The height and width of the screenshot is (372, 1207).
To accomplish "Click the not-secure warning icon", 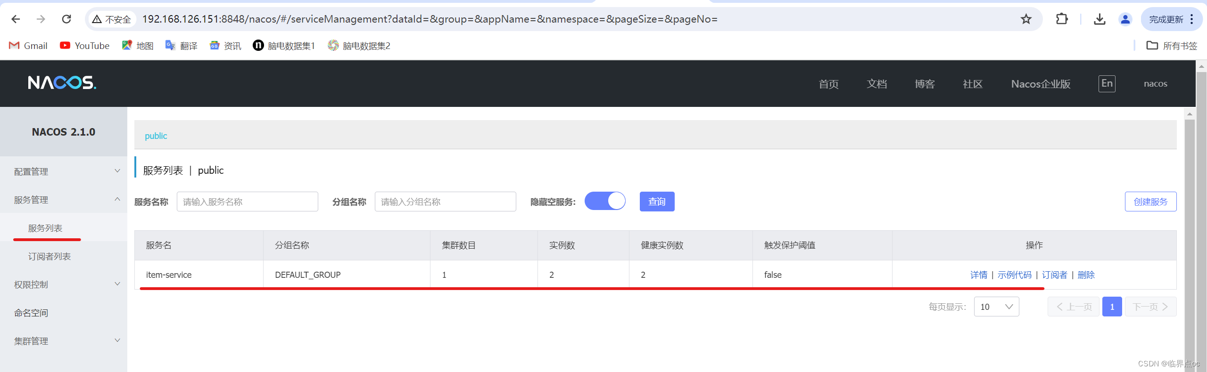I will (97, 19).
